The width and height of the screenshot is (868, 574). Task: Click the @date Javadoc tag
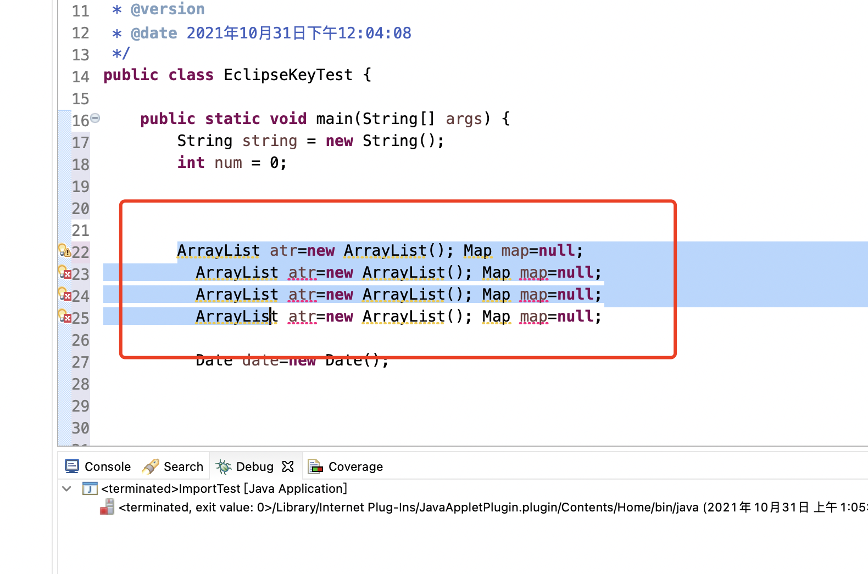point(154,33)
